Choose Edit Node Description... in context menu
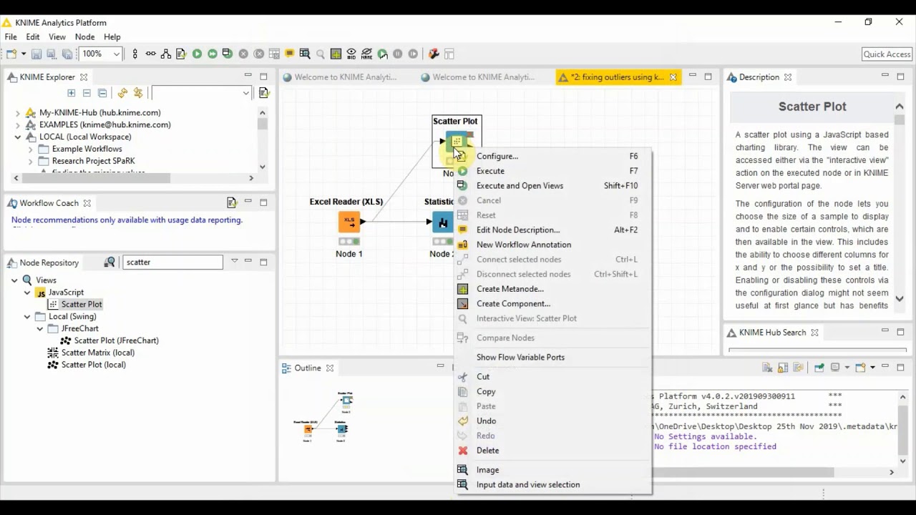 coord(553,230)
